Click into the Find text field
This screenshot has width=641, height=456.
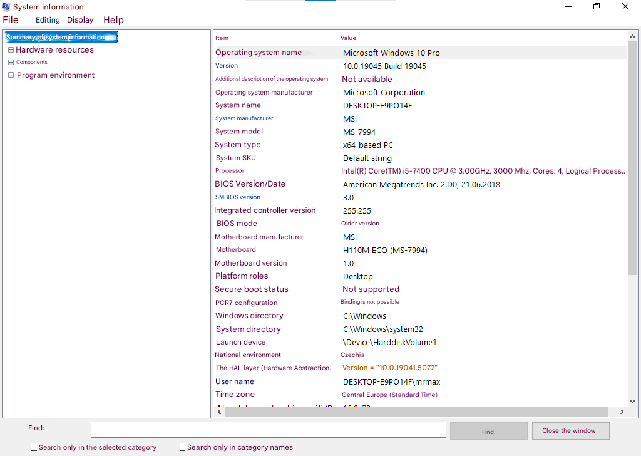click(x=268, y=430)
